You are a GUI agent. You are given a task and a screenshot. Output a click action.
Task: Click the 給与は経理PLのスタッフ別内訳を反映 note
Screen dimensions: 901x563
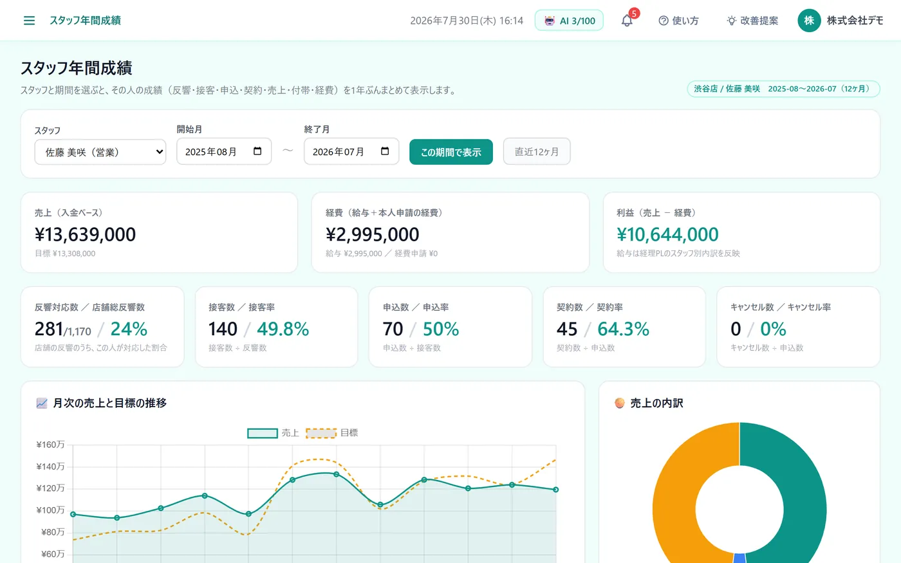[678, 254]
